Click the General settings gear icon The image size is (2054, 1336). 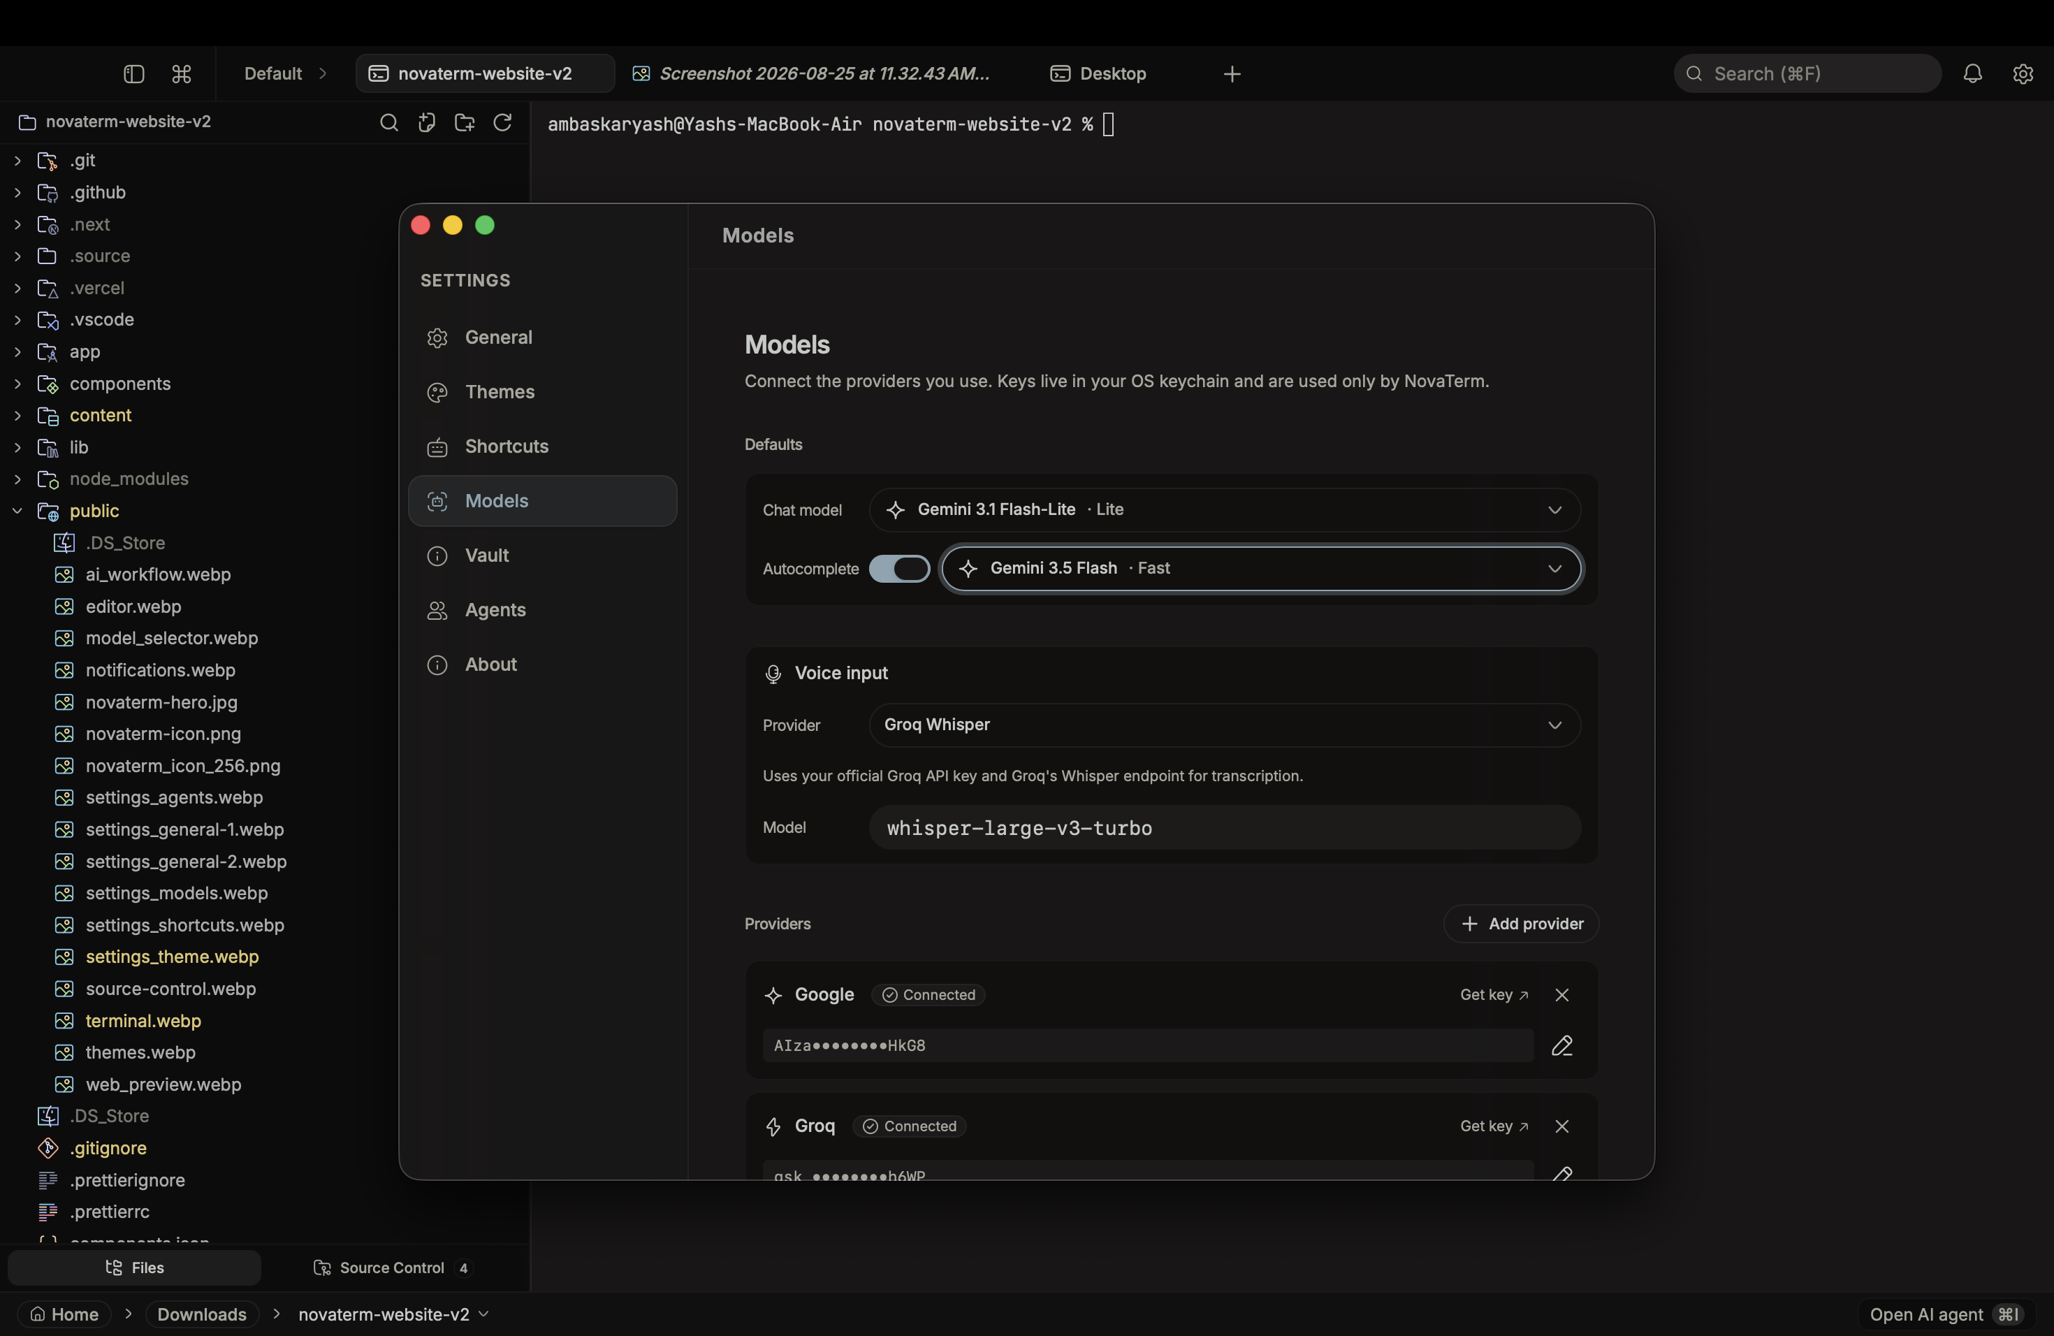[x=437, y=338]
